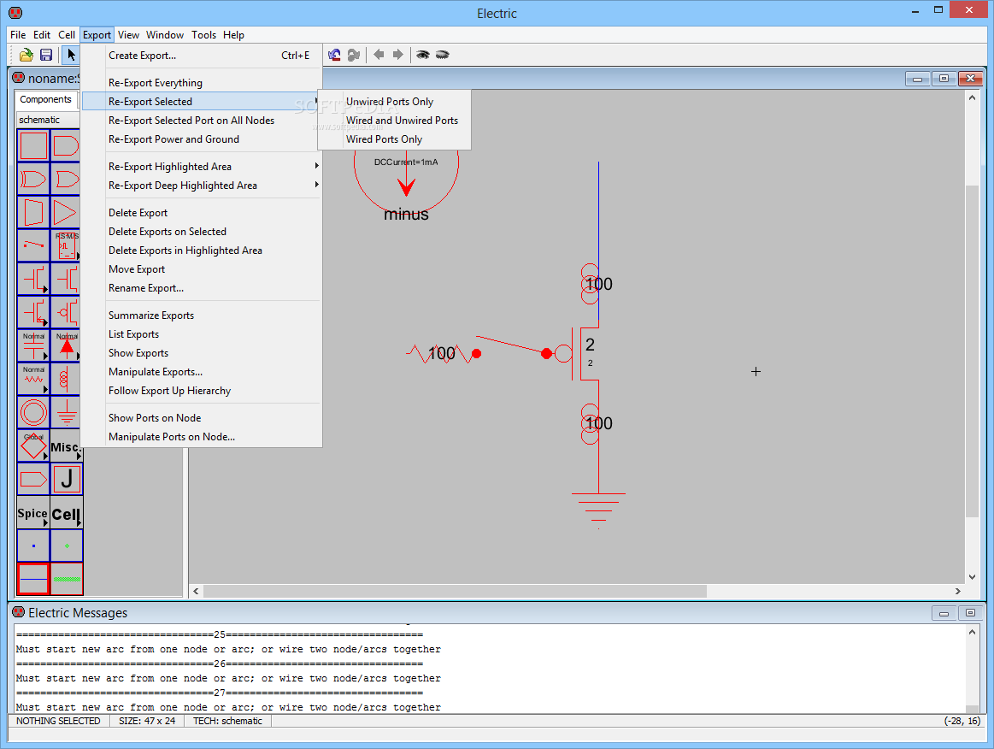Image resolution: width=994 pixels, height=749 pixels.
Task: Select the Normal diode component
Action: 66,345
